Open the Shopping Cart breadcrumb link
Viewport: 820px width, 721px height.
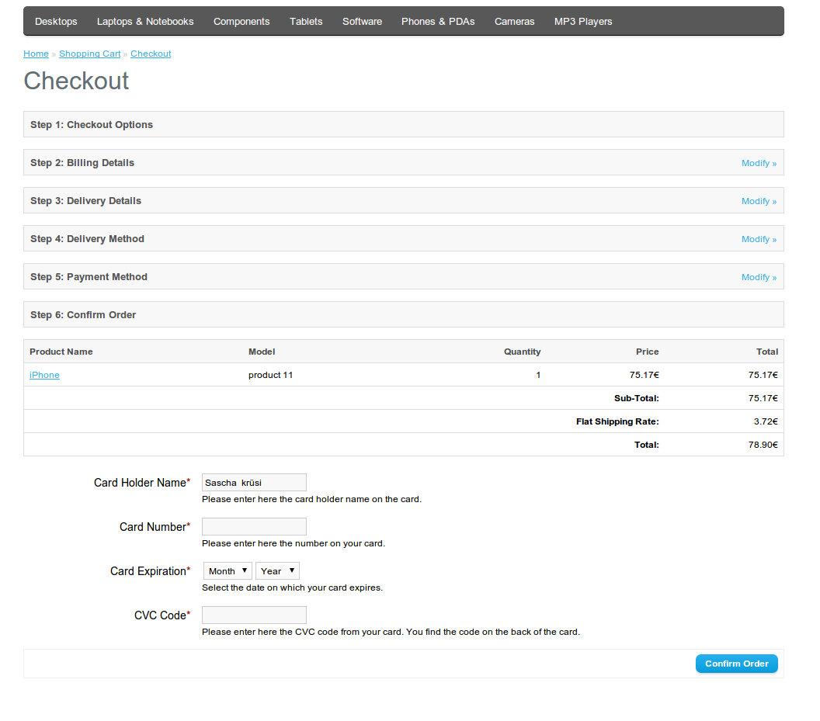tap(89, 54)
